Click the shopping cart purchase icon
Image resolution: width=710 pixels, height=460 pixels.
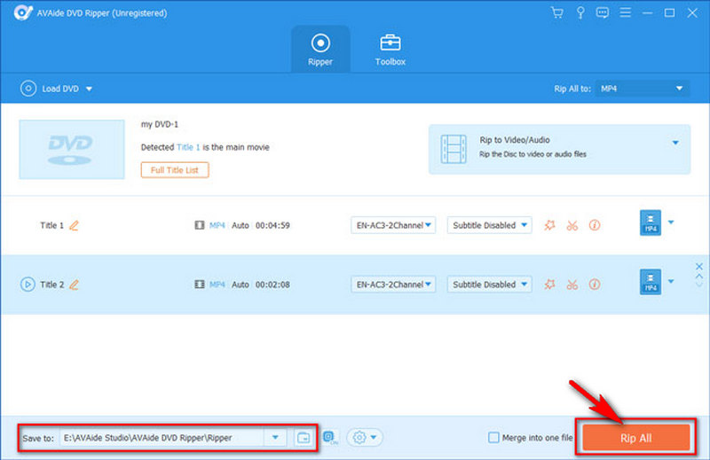pyautogui.click(x=556, y=12)
